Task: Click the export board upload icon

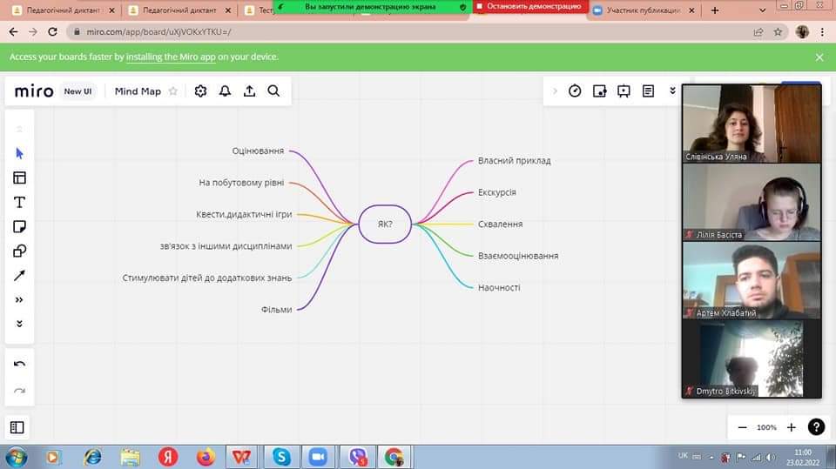Action: pyautogui.click(x=250, y=91)
